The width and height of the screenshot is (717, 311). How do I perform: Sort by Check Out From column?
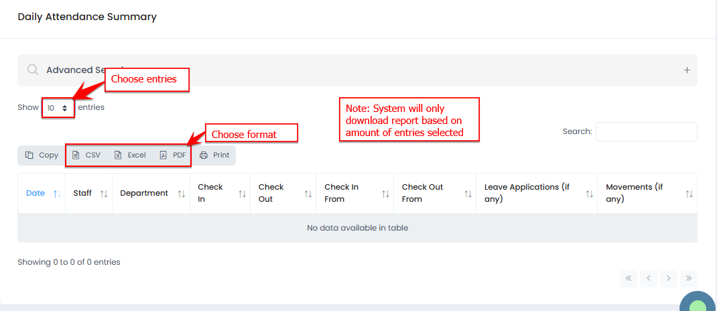(435, 193)
